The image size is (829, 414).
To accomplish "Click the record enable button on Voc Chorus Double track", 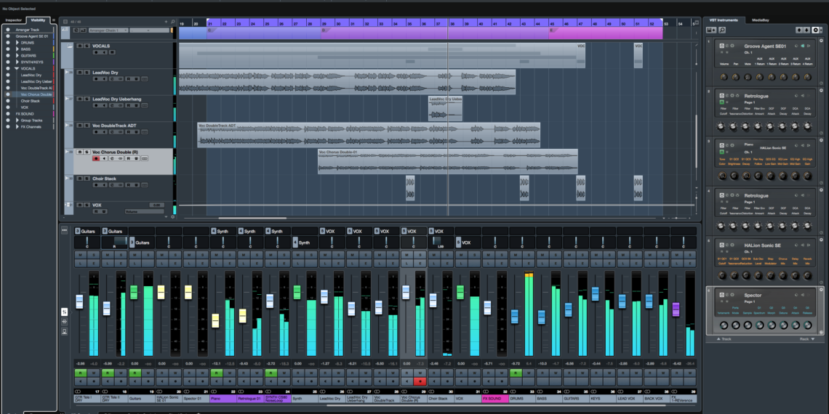I will pos(96,158).
